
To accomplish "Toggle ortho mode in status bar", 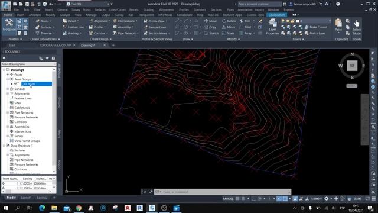I will click(253, 199).
